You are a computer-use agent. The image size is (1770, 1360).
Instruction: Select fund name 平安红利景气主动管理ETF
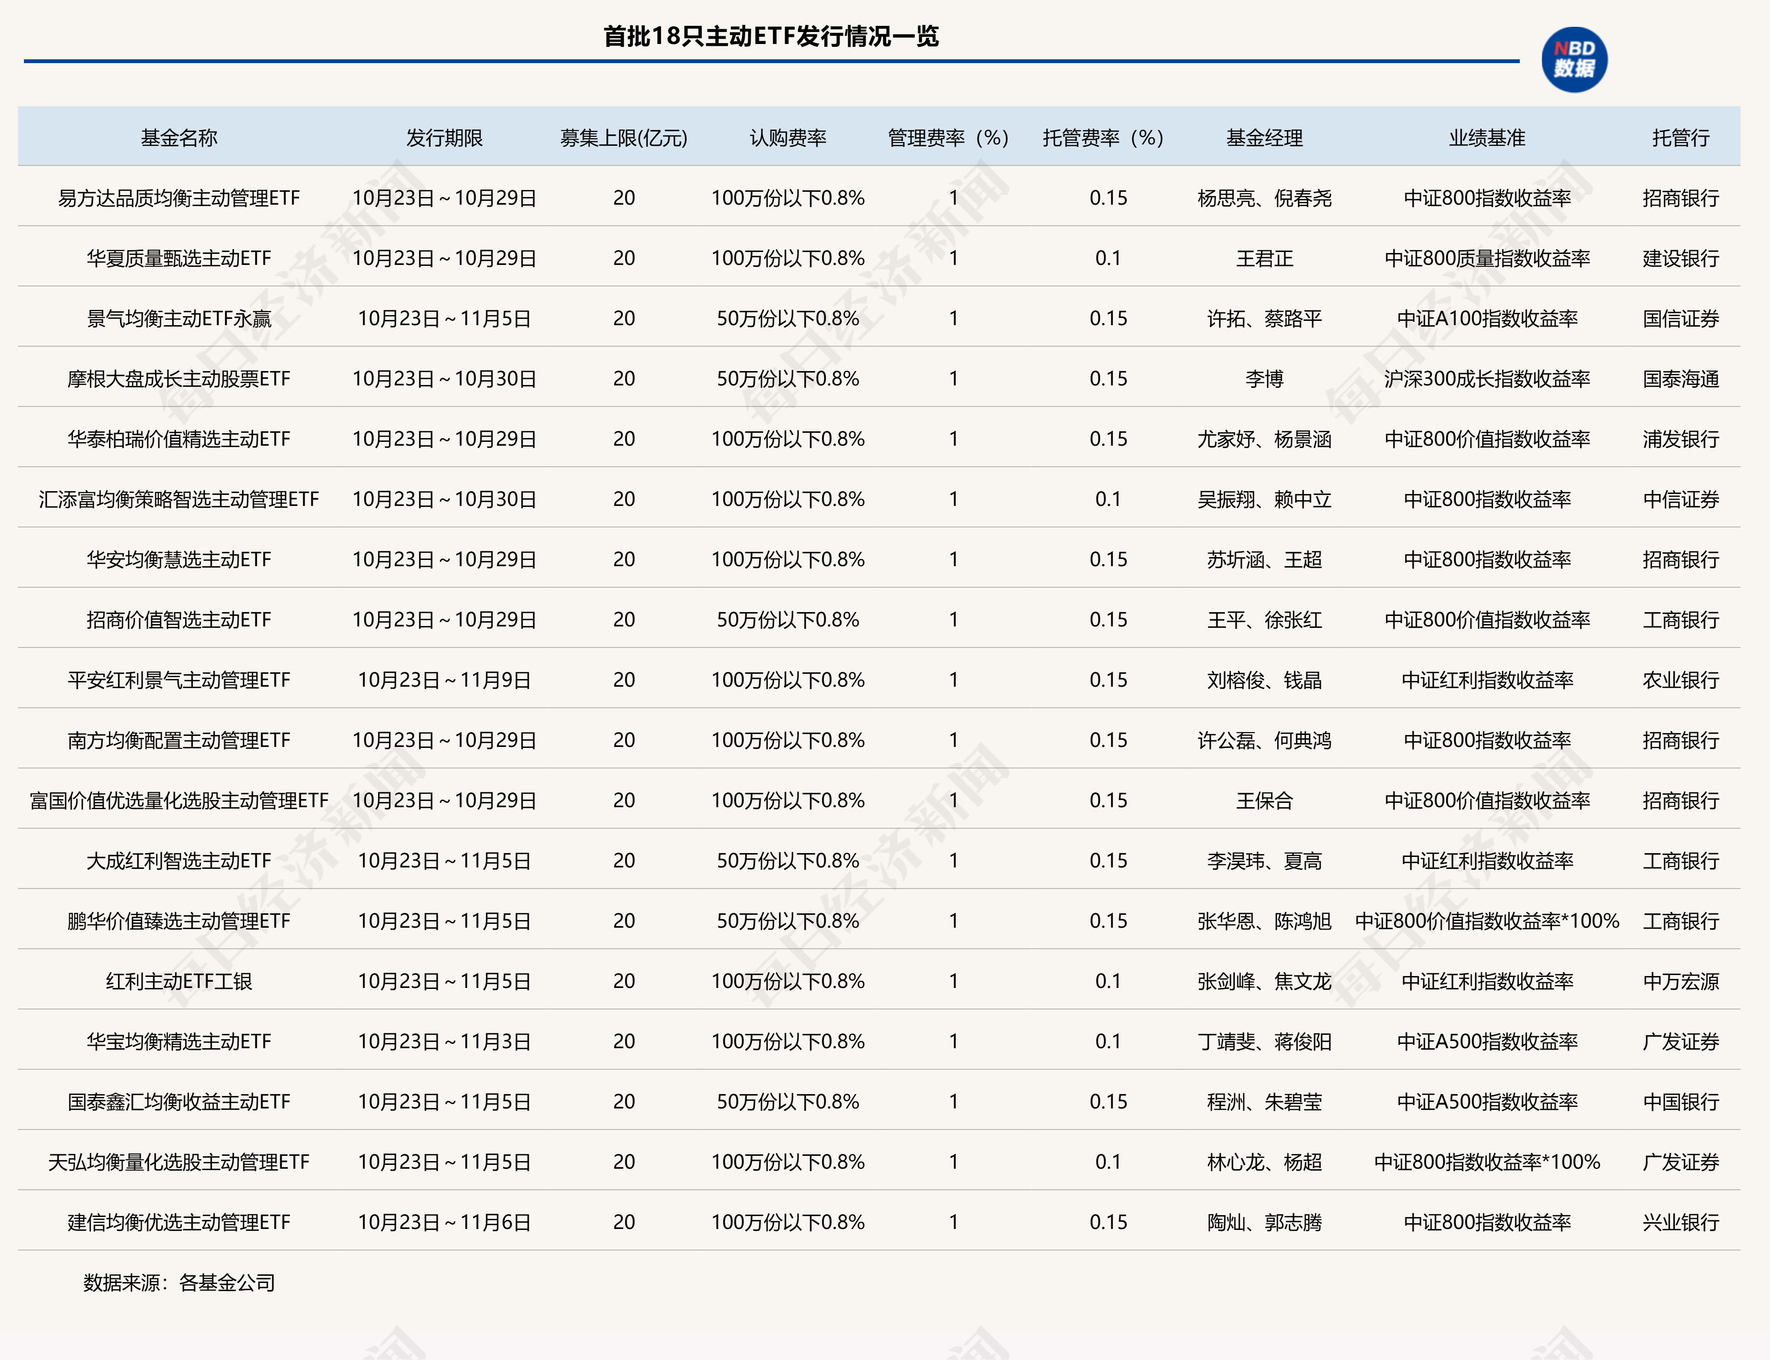pyautogui.click(x=179, y=680)
